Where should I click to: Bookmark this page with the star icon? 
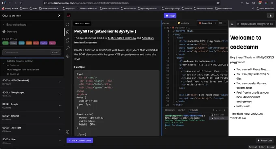coord(218,3)
